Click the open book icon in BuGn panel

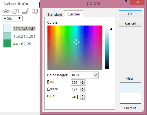click(35, 11)
